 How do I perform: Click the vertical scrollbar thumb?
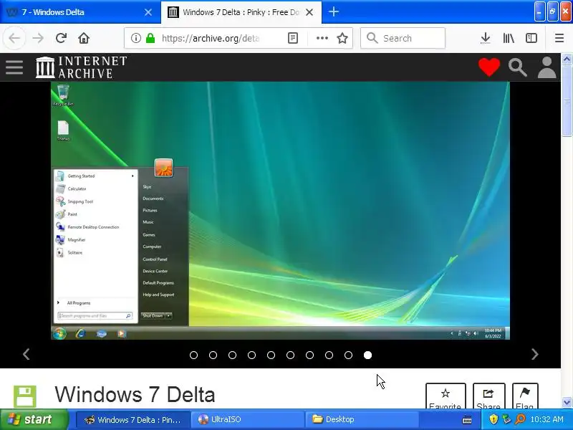567,100
